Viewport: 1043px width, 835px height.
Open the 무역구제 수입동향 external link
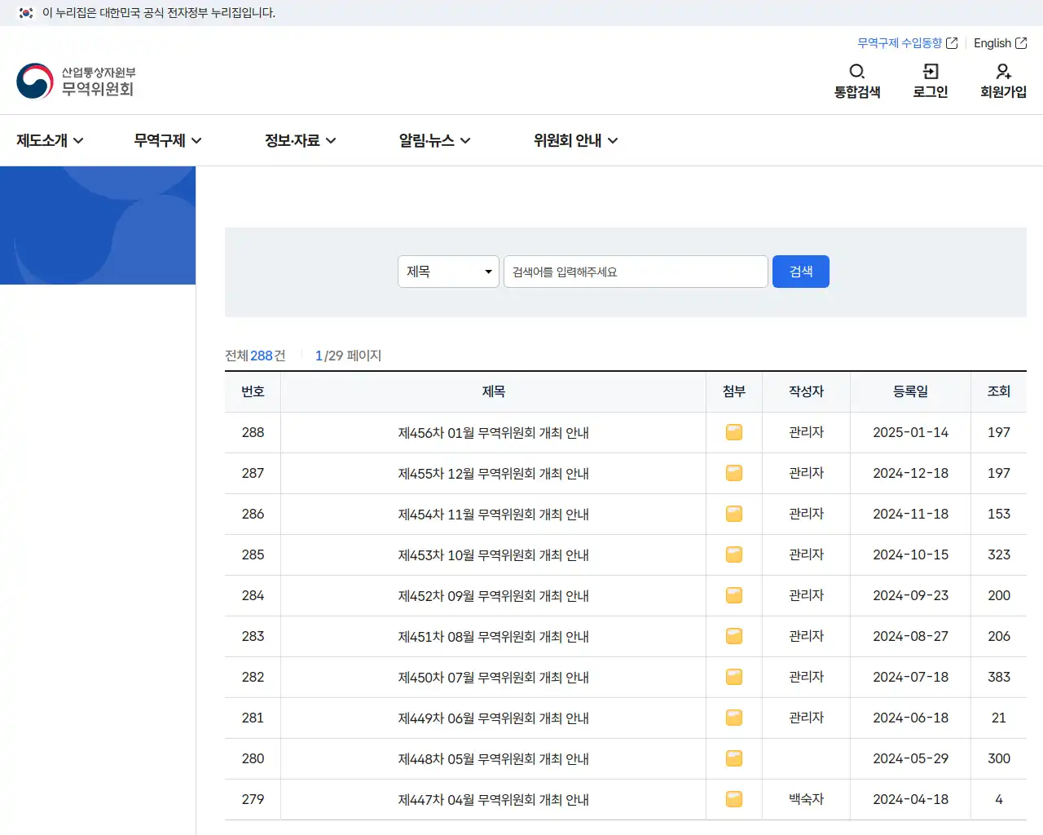pyautogui.click(x=907, y=43)
